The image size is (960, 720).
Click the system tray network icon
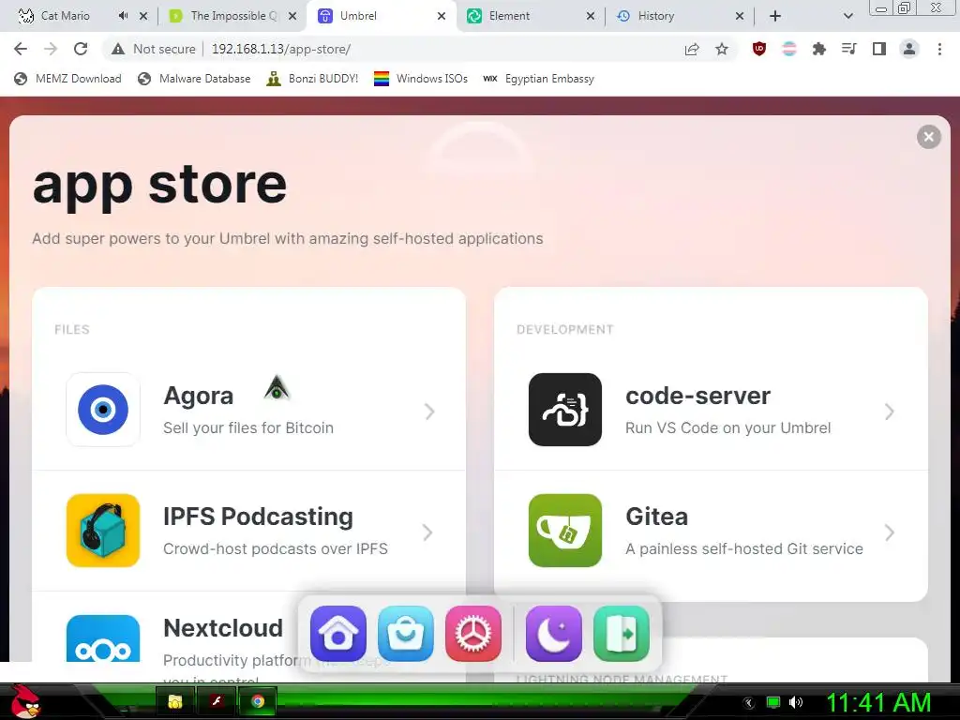pos(773,702)
